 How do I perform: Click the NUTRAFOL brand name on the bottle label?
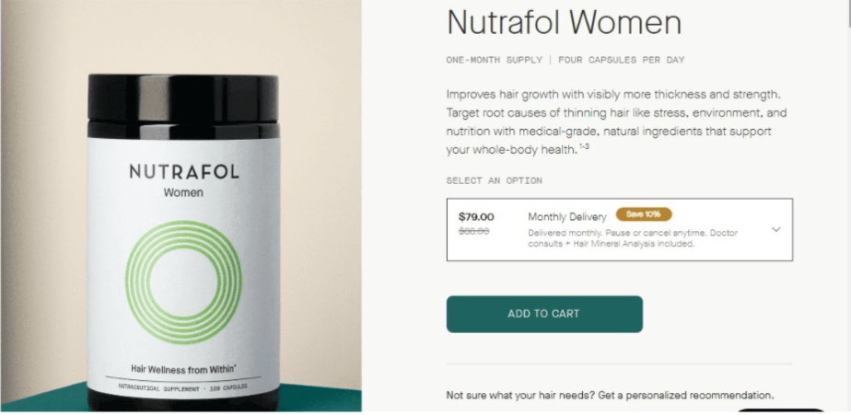(x=184, y=172)
